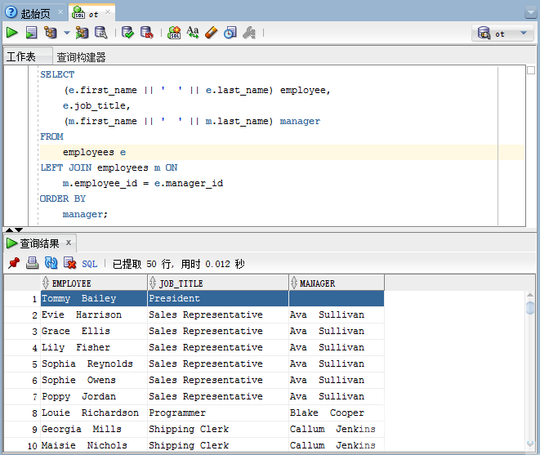
Task: Switch to the 查询构建器 tab
Action: click(x=81, y=57)
